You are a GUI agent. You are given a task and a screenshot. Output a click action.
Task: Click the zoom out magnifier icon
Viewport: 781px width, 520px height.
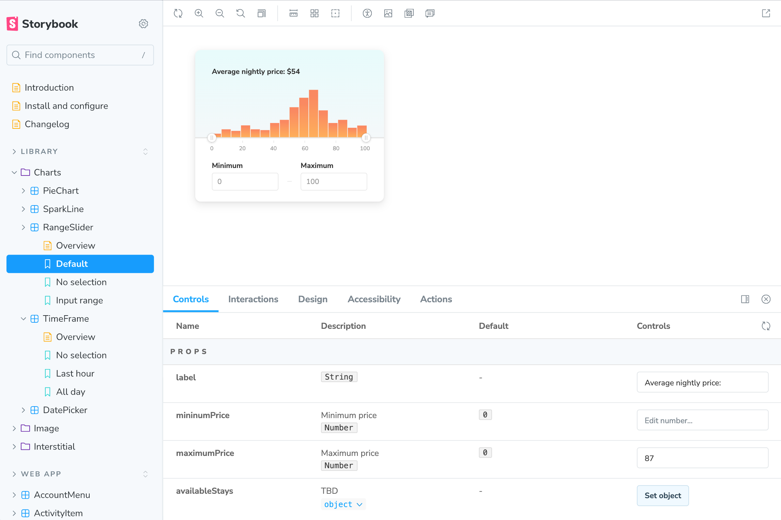[220, 13]
